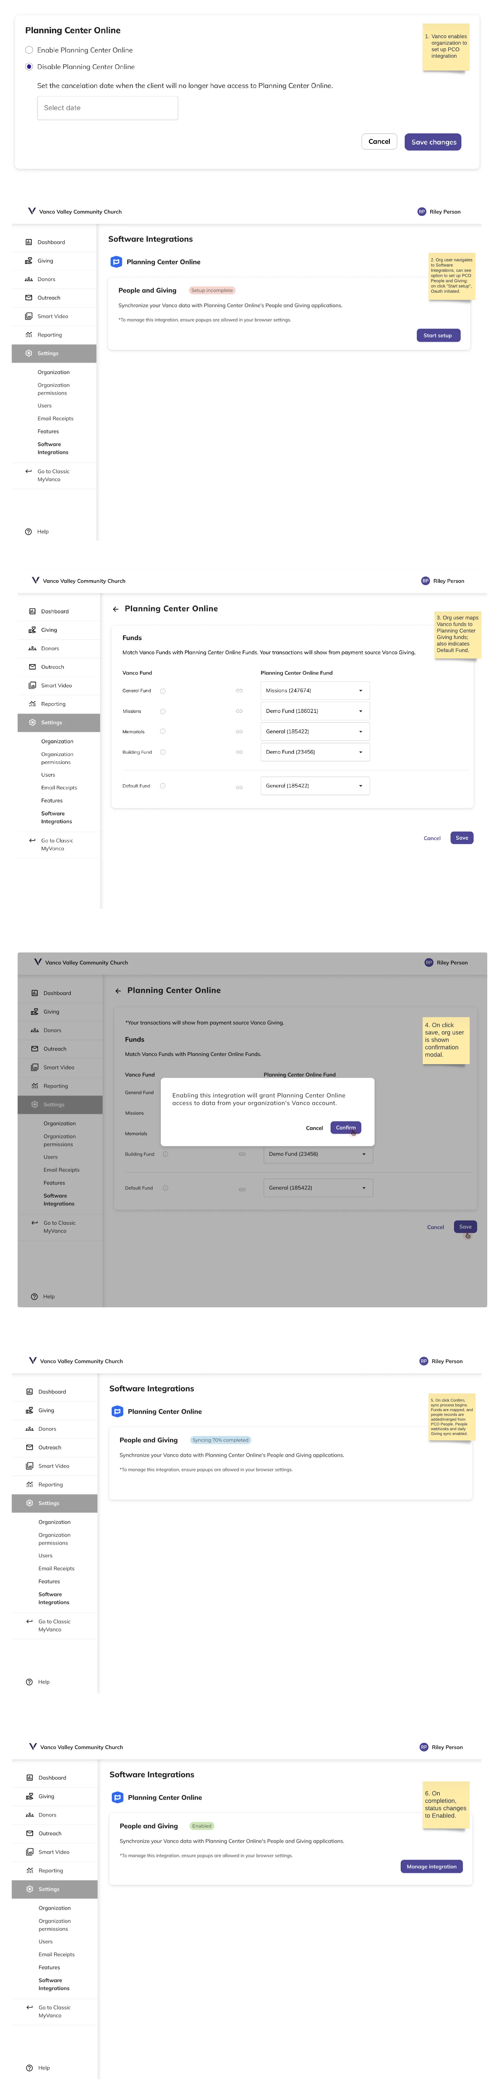Click the Start setup button

coord(438,335)
